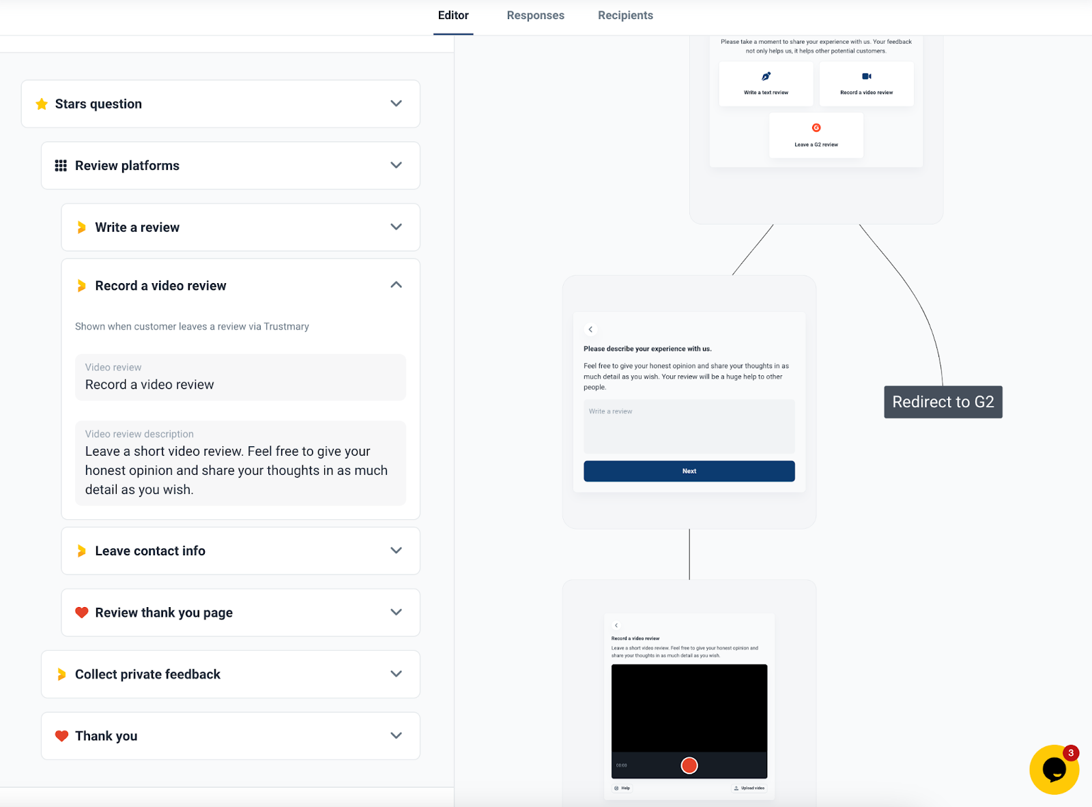The height and width of the screenshot is (807, 1092).
Task: Click the G2 logo in the review card
Action: (816, 127)
